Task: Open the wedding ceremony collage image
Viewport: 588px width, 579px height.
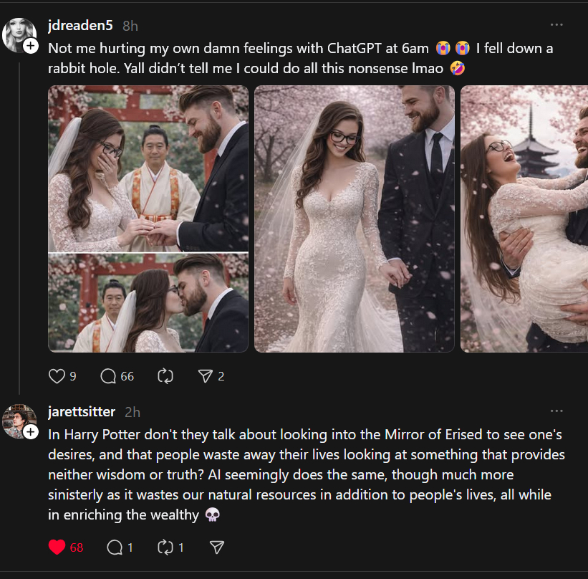Action: [x=148, y=219]
